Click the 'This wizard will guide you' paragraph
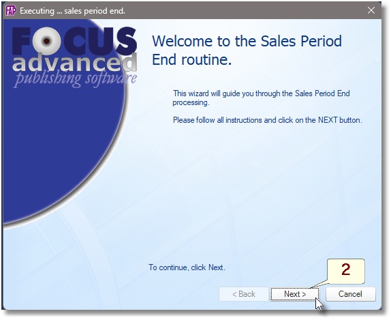 coord(262,98)
